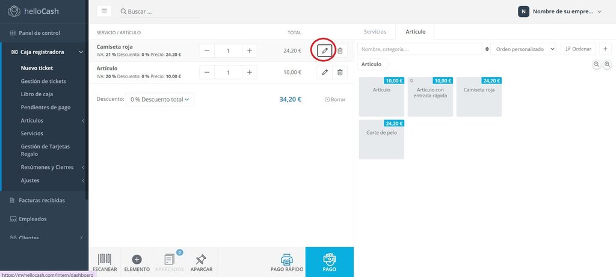Screen dimensions: 616x277
Task: Open Facturas recibidas
Action: coord(42,200)
